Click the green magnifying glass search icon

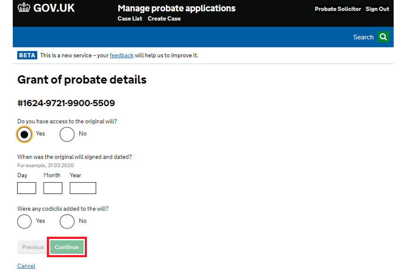383,37
